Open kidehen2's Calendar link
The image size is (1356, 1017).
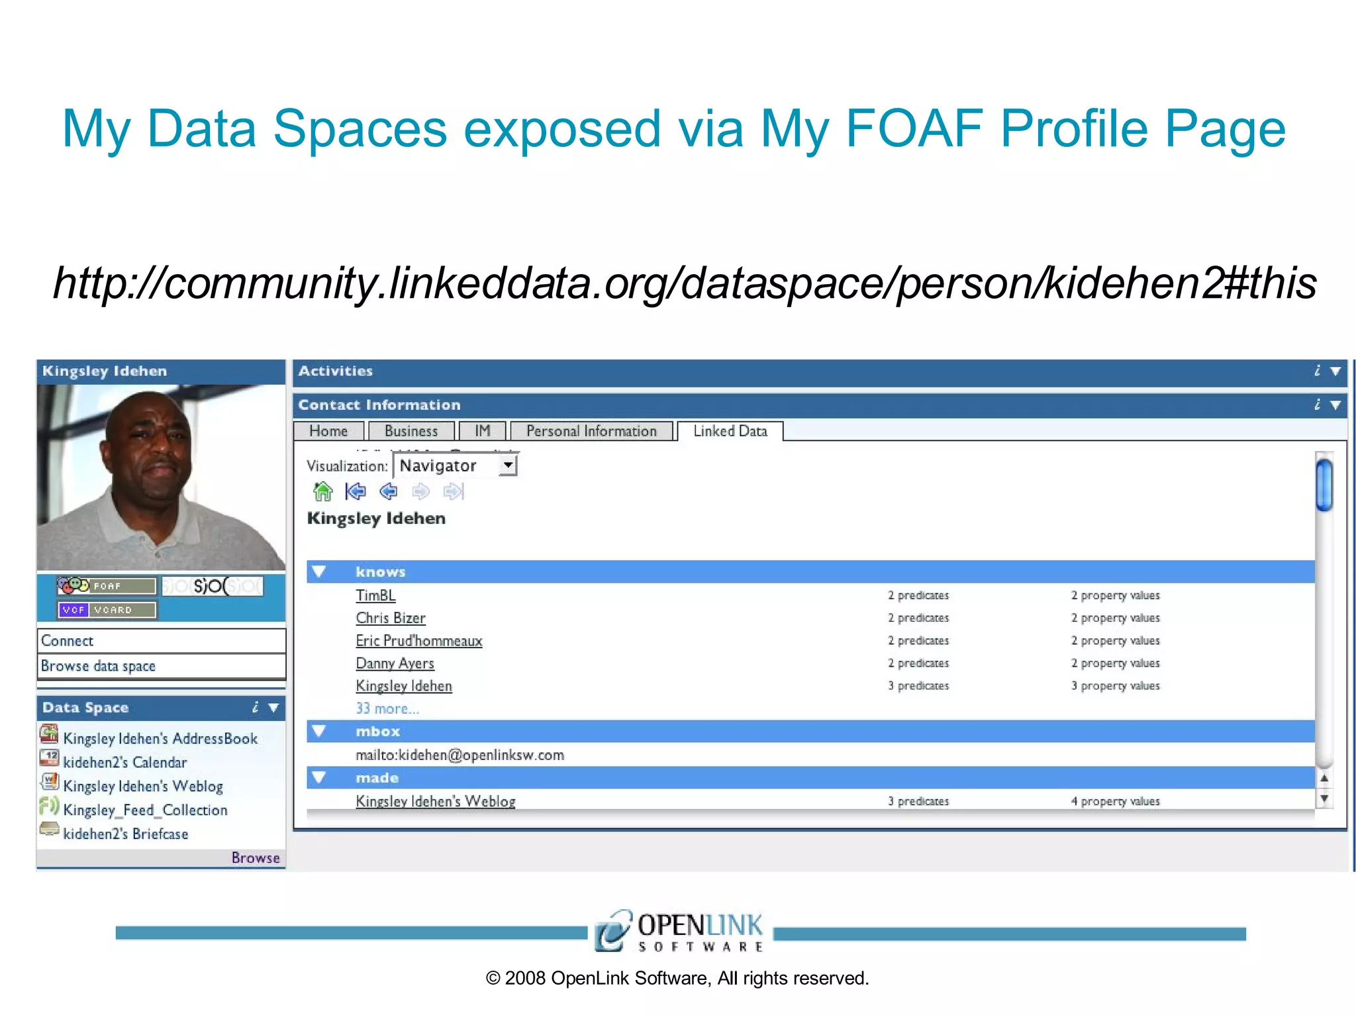click(x=125, y=762)
